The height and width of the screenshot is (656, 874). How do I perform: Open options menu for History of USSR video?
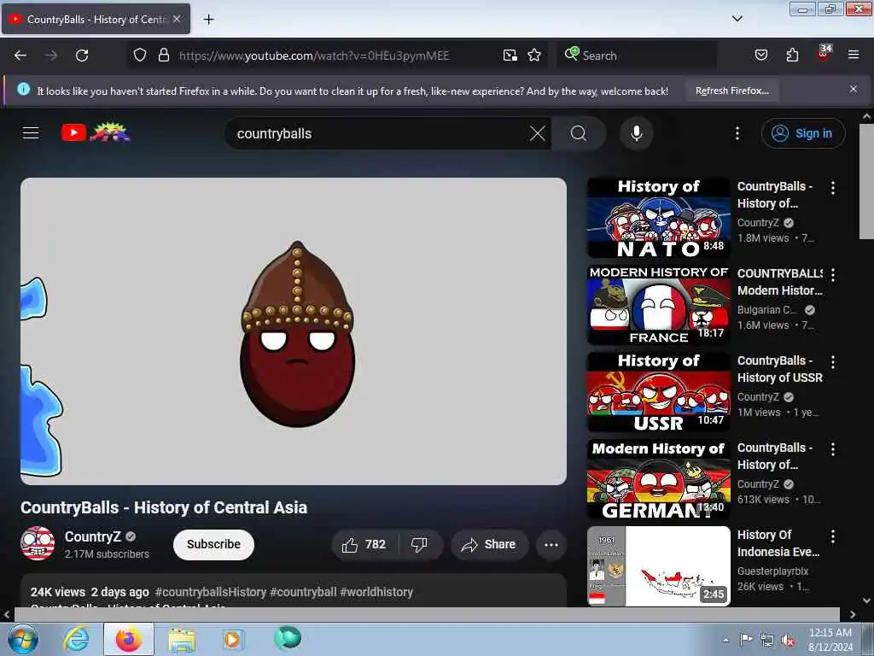click(833, 362)
